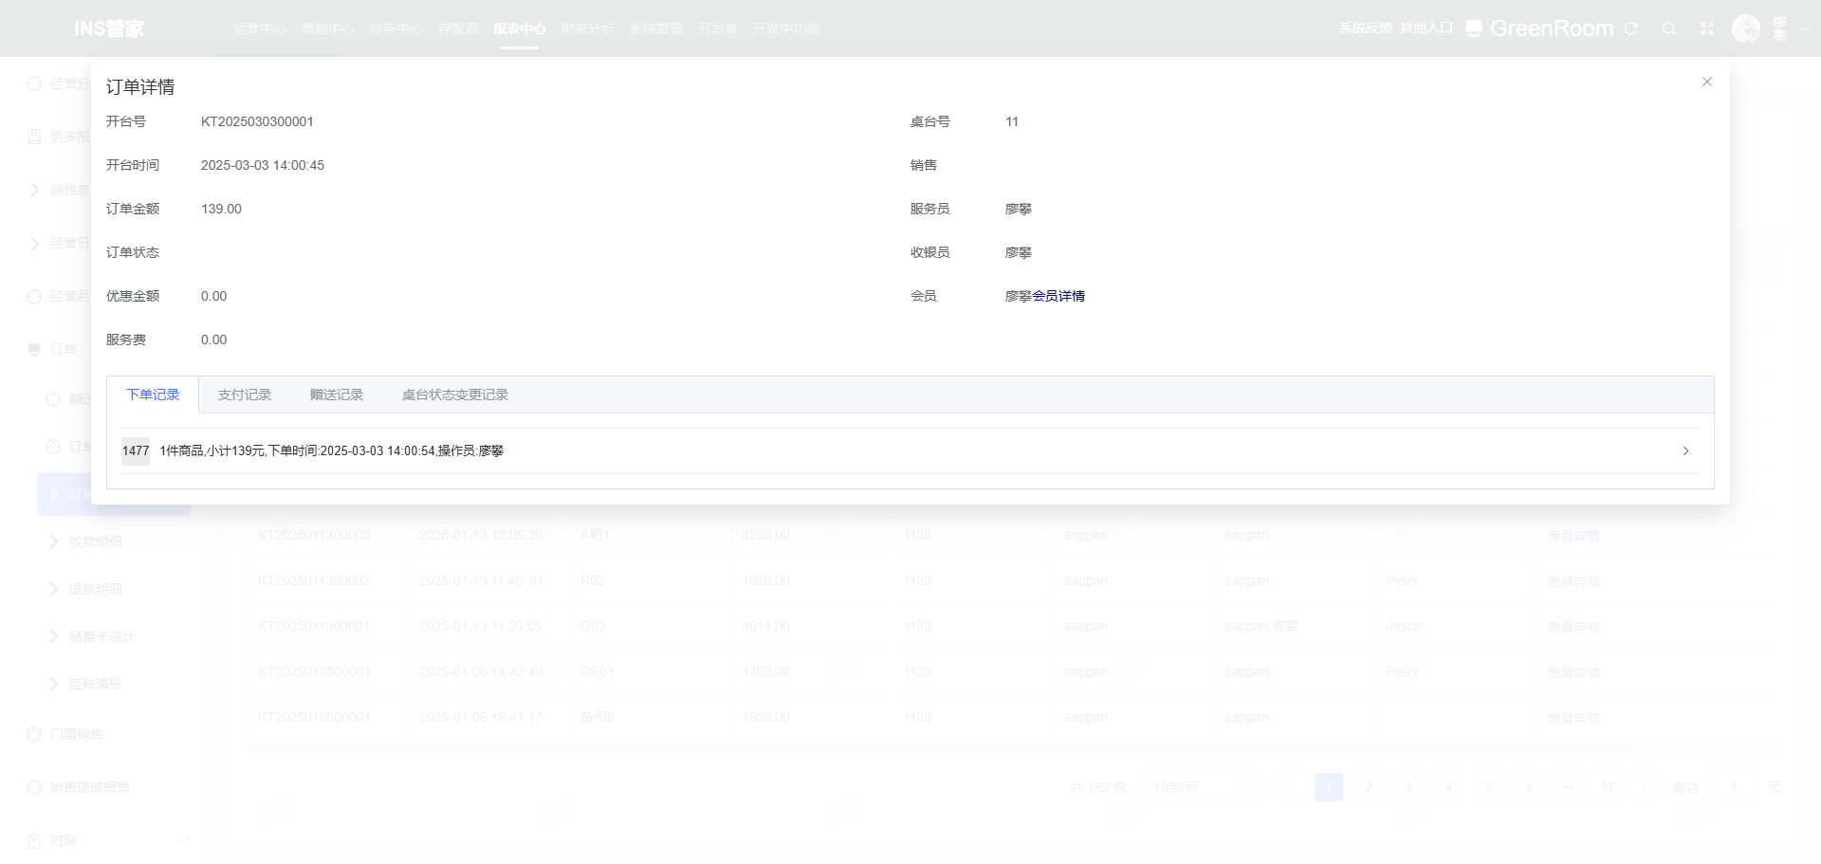The height and width of the screenshot is (864, 1821).
Task: Click the user avatar in the header
Action: point(1746,28)
